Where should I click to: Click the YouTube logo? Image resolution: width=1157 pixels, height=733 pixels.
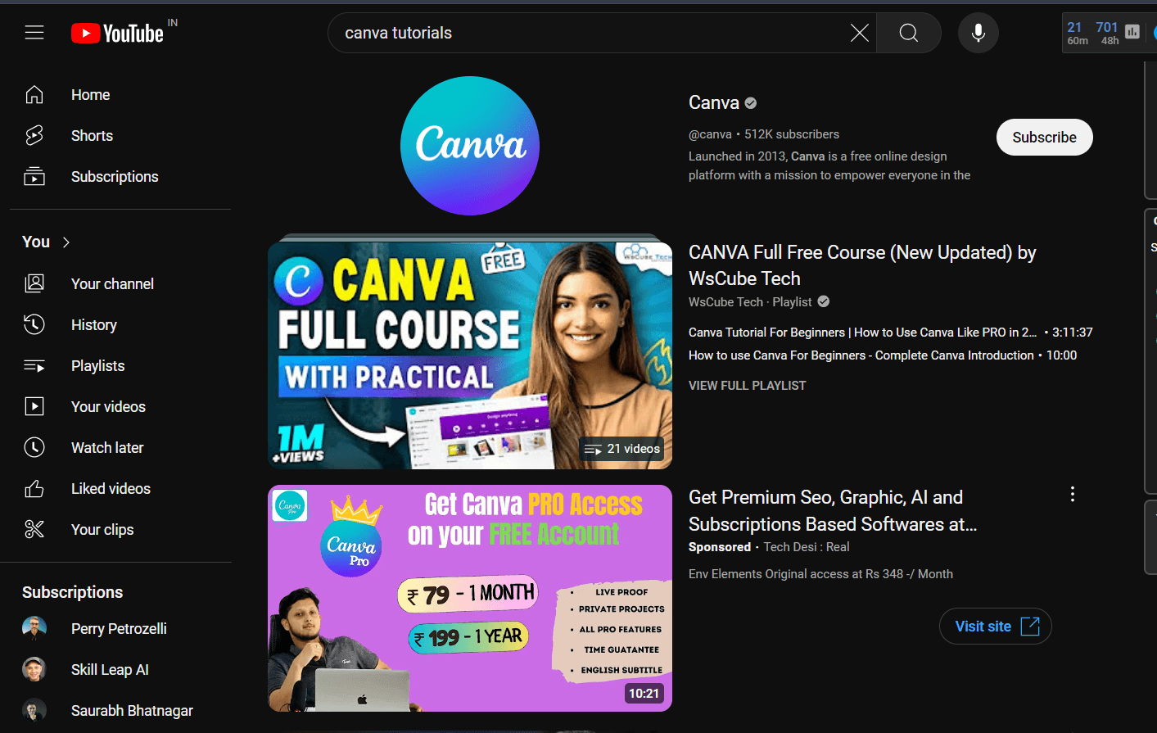pyautogui.click(x=117, y=33)
